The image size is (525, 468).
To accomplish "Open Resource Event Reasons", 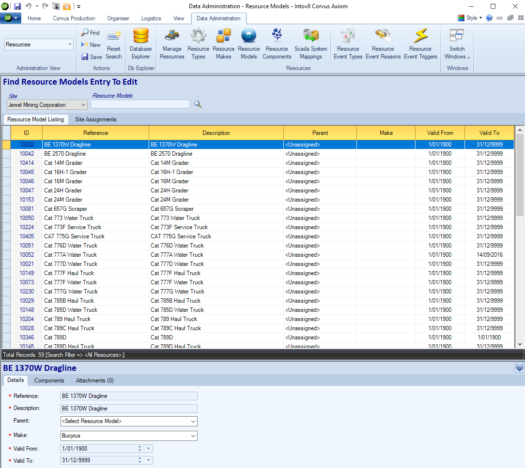I will [383, 44].
